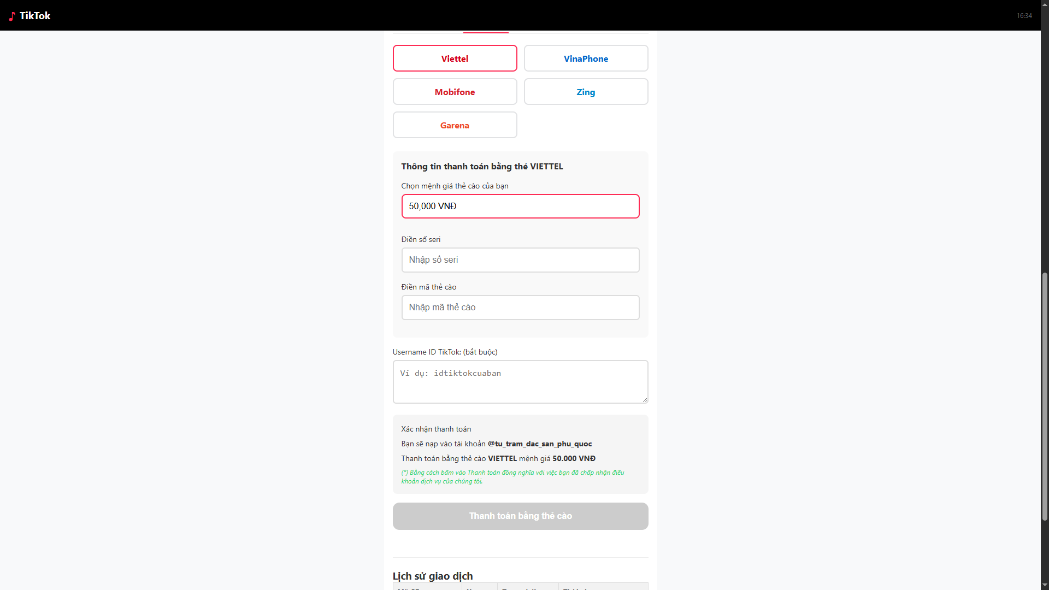Click the scrollbar up arrow
The image size is (1049, 590).
point(1045,34)
